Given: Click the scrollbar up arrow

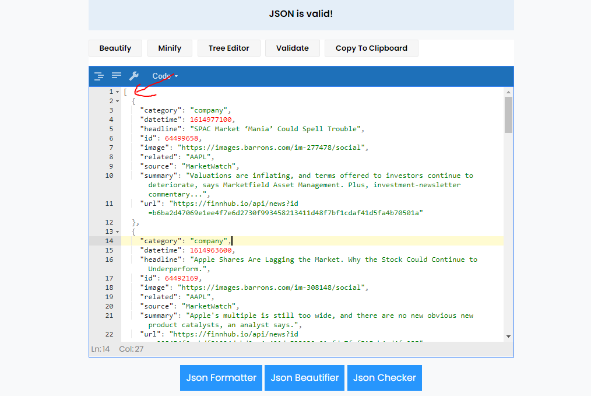Looking at the screenshot, I should [508, 92].
